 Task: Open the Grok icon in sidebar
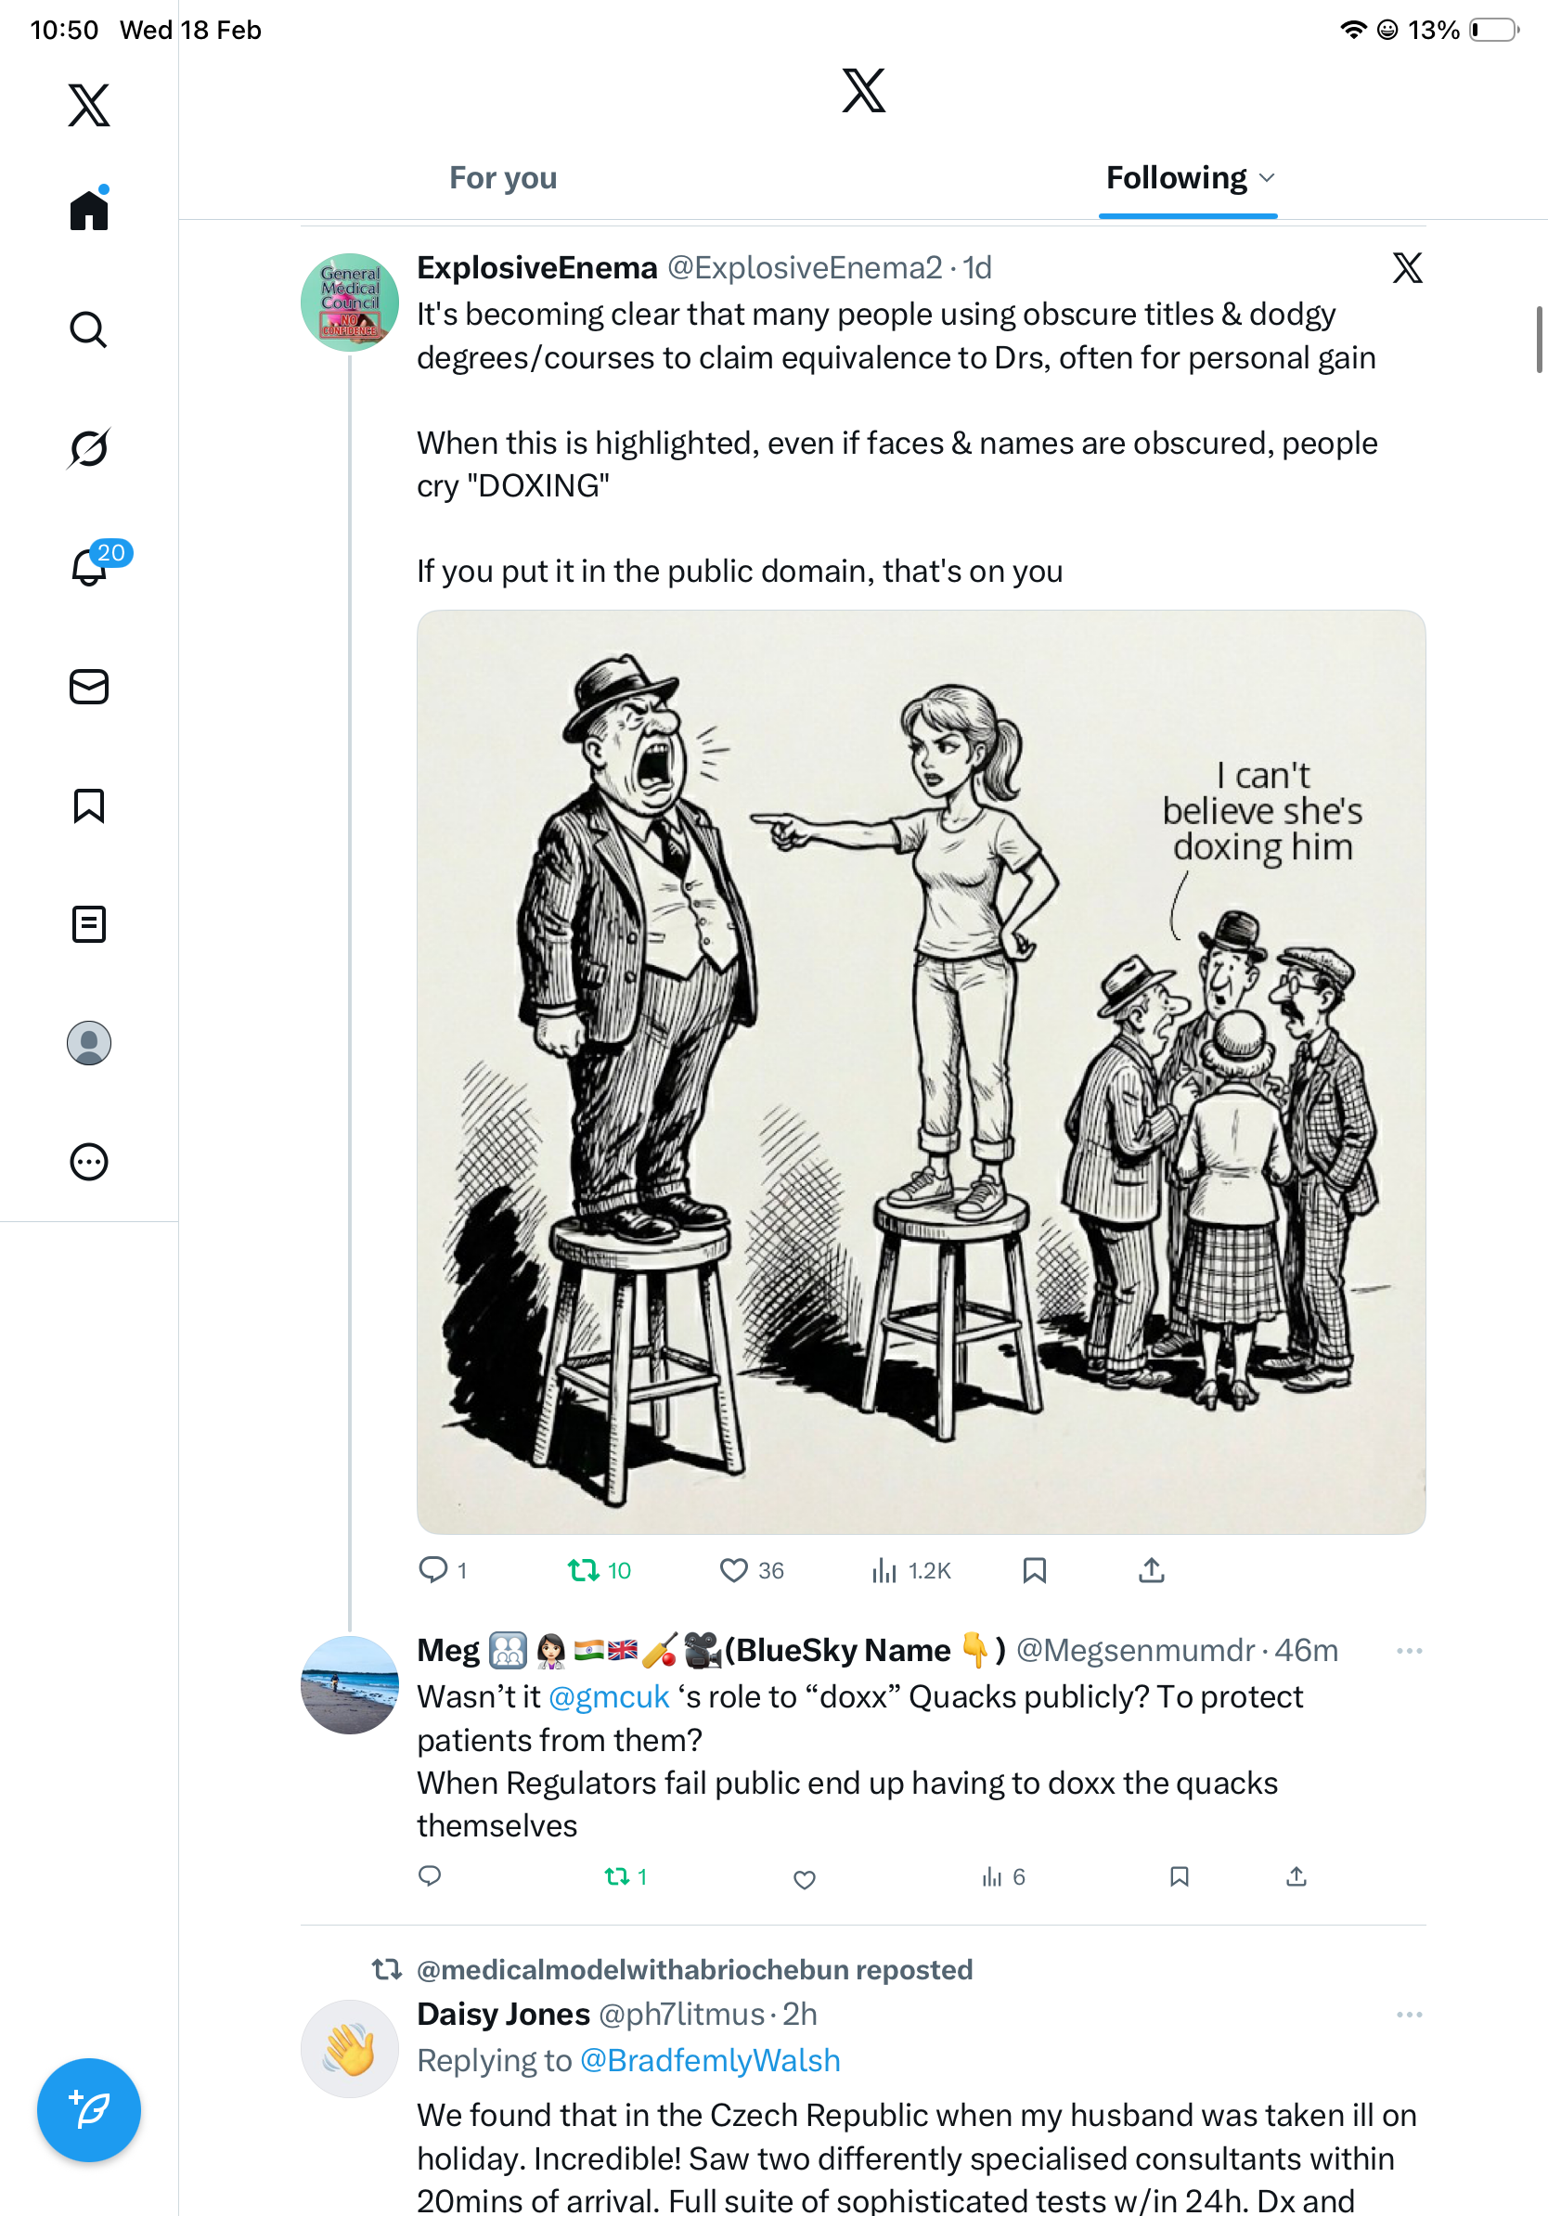(x=89, y=448)
